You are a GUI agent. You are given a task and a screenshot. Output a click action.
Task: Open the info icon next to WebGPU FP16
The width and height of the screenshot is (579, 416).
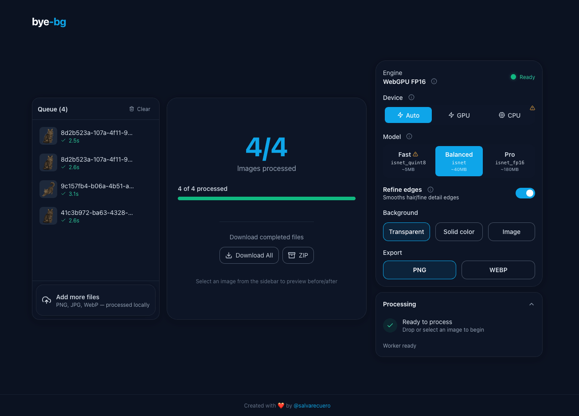tap(434, 81)
